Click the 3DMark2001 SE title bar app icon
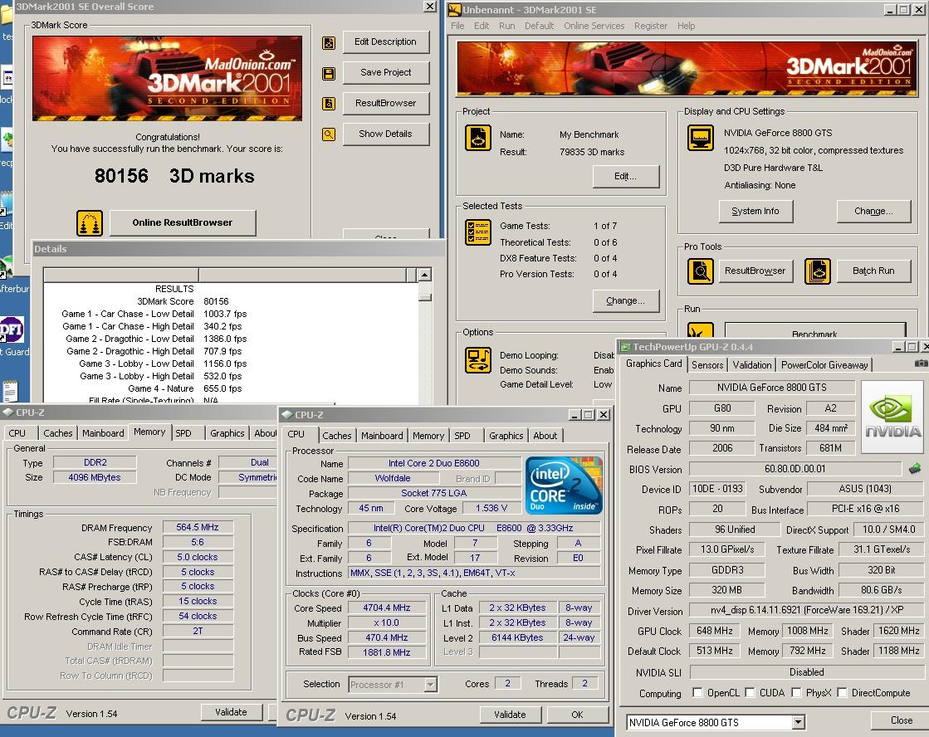This screenshot has width=929, height=737. click(x=454, y=9)
